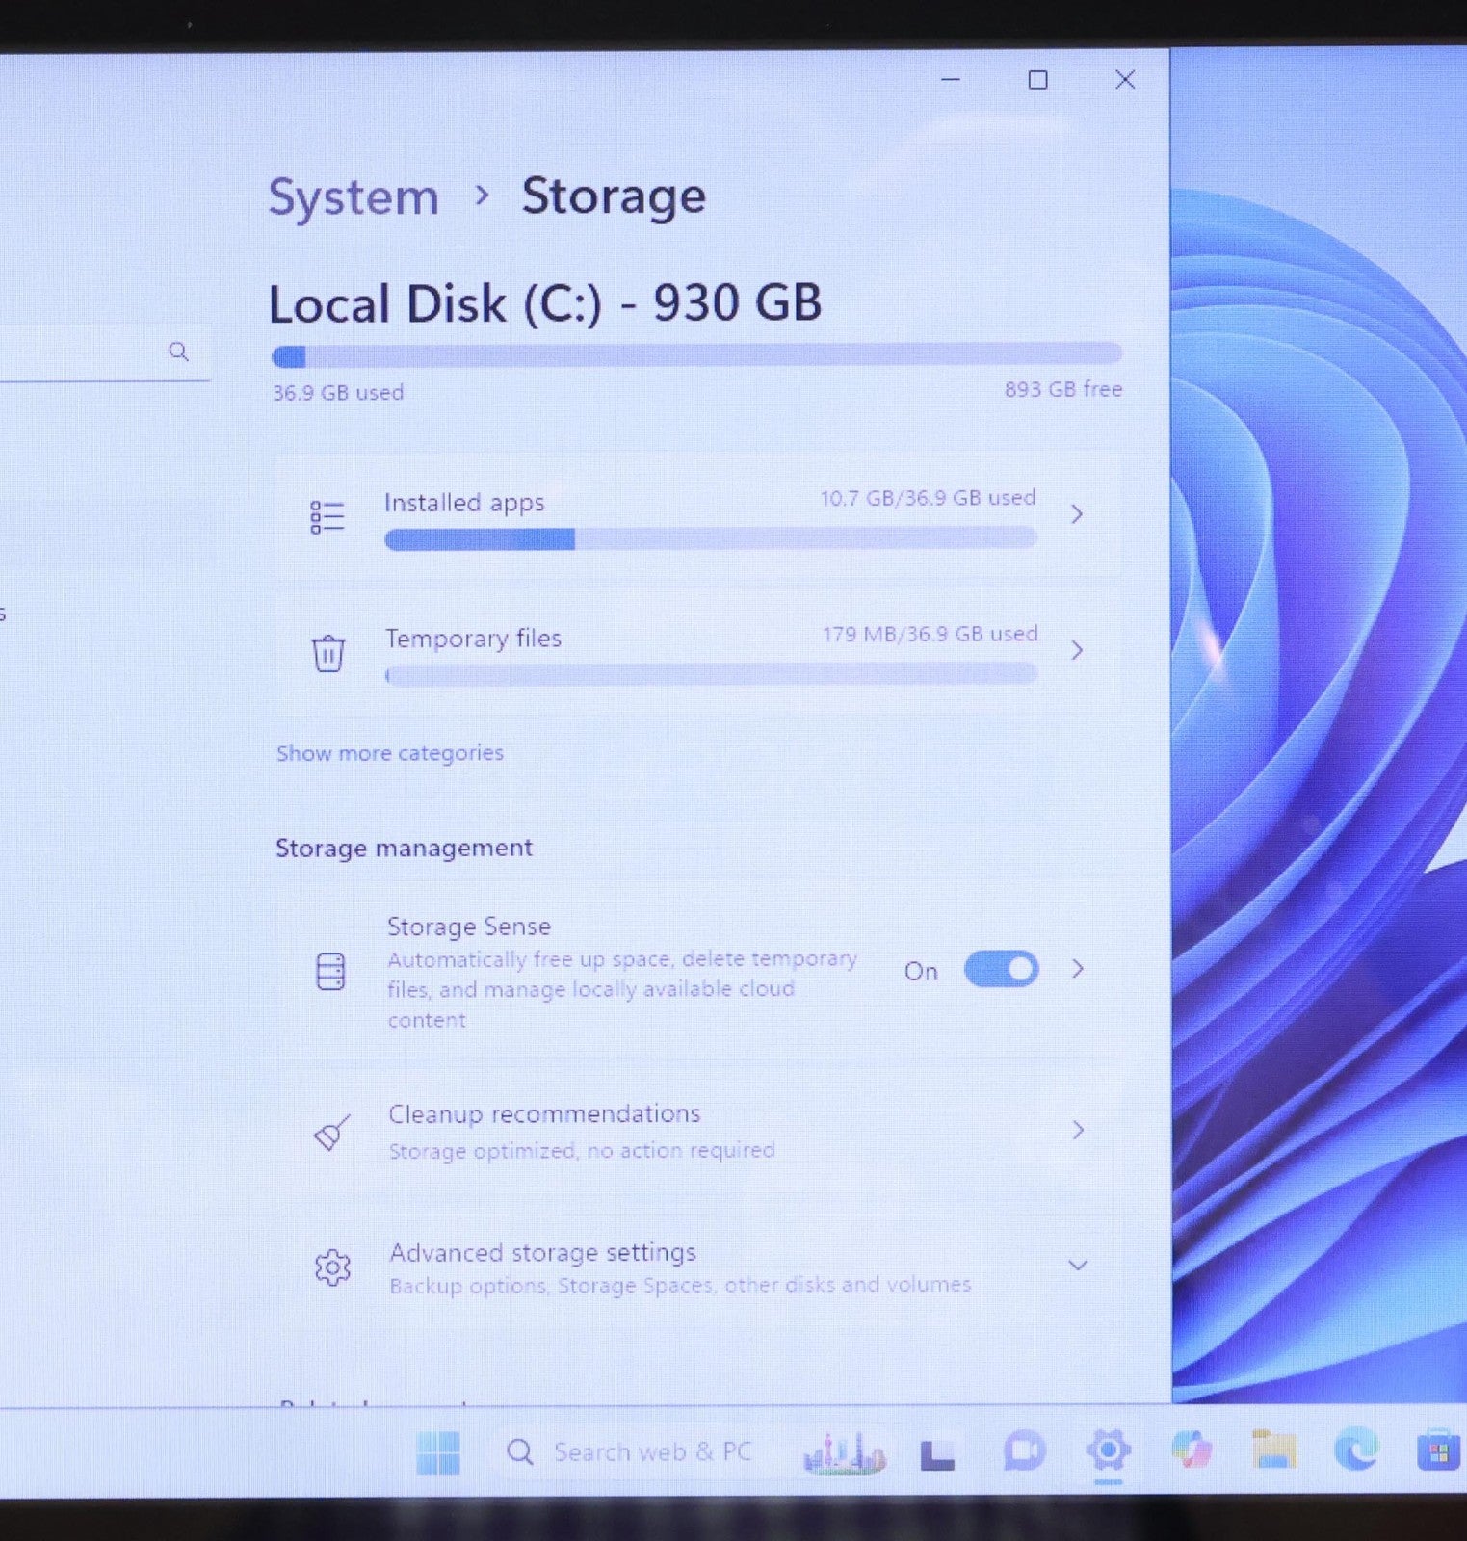
Task: Click the Local Disk usage bar
Action: (x=696, y=356)
